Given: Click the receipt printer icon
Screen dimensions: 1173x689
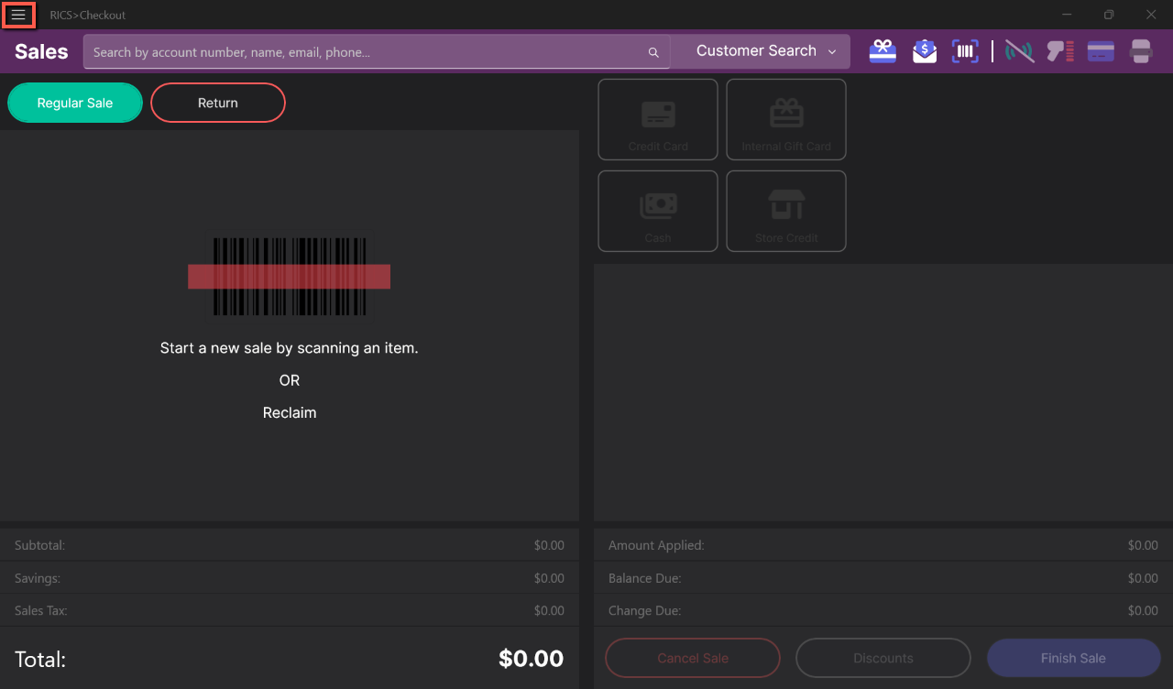Looking at the screenshot, I should point(1141,51).
